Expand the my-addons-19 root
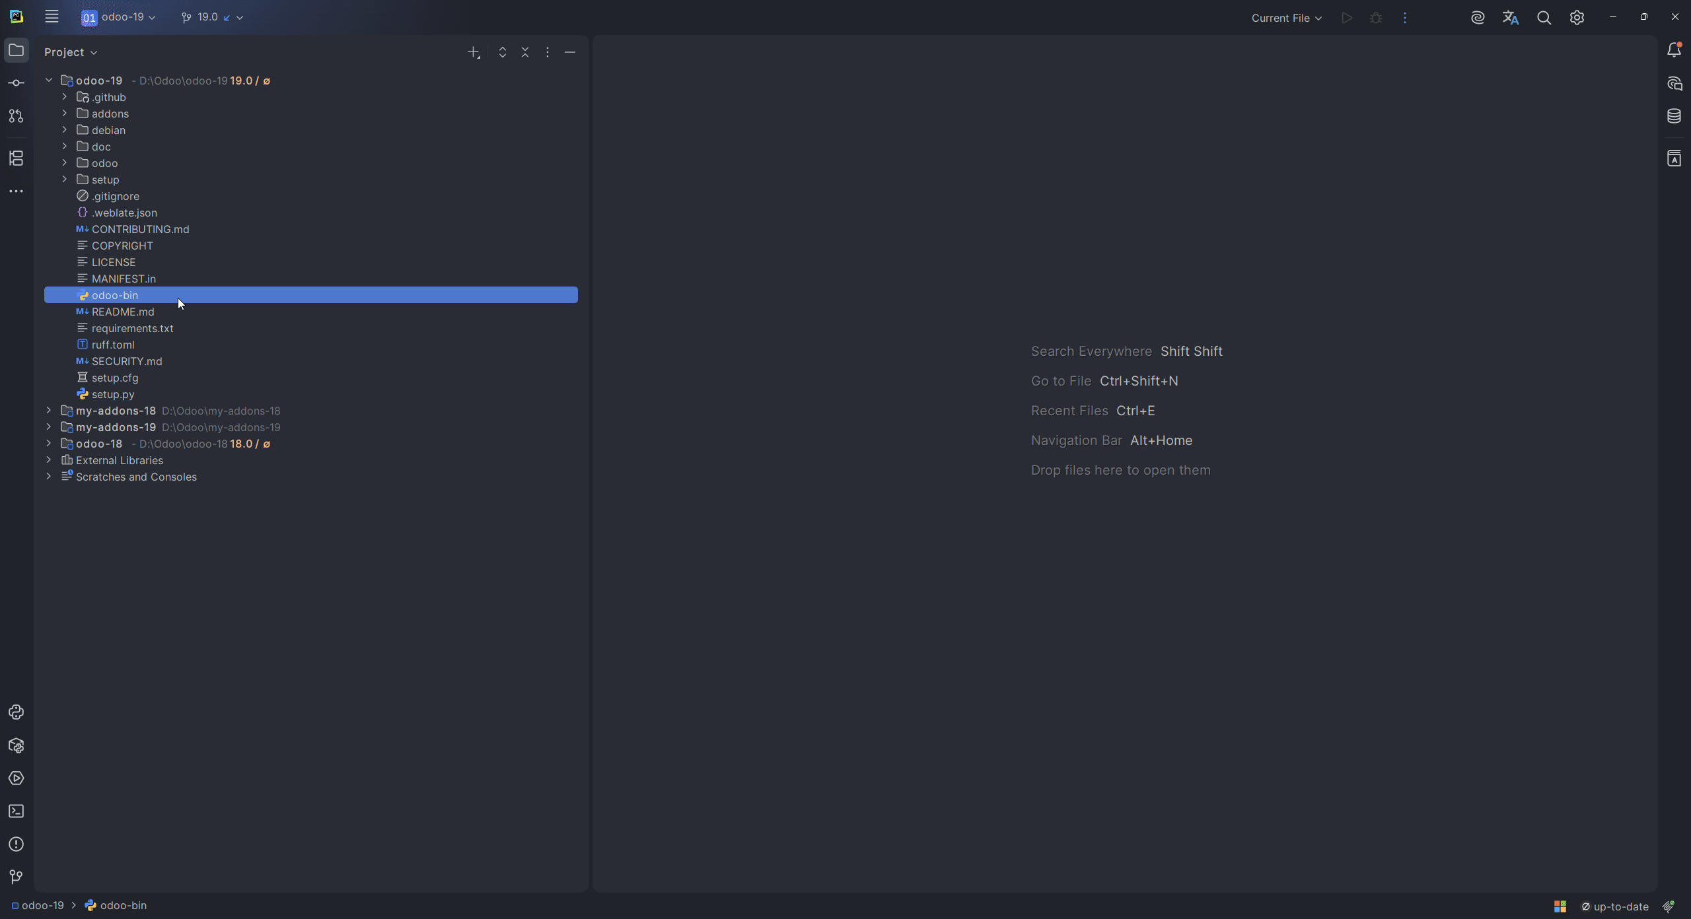Screen dimensions: 1691x919 49,427
